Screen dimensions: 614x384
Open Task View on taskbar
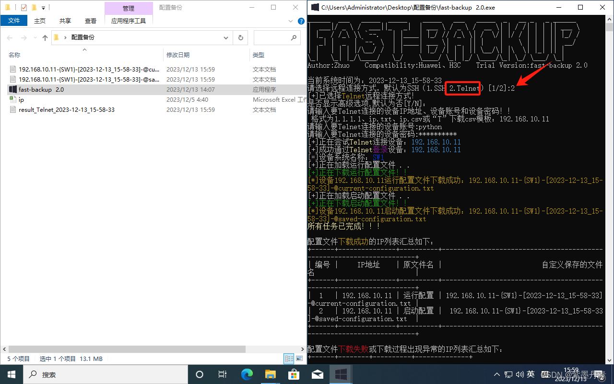coord(223,374)
